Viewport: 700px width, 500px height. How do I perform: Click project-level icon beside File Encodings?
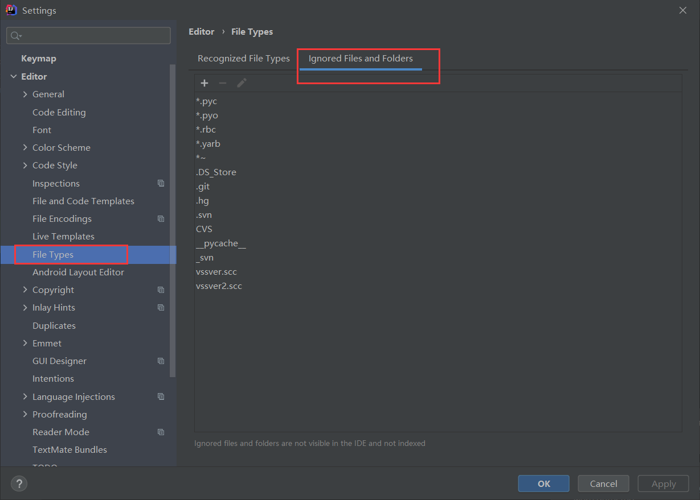point(161,219)
